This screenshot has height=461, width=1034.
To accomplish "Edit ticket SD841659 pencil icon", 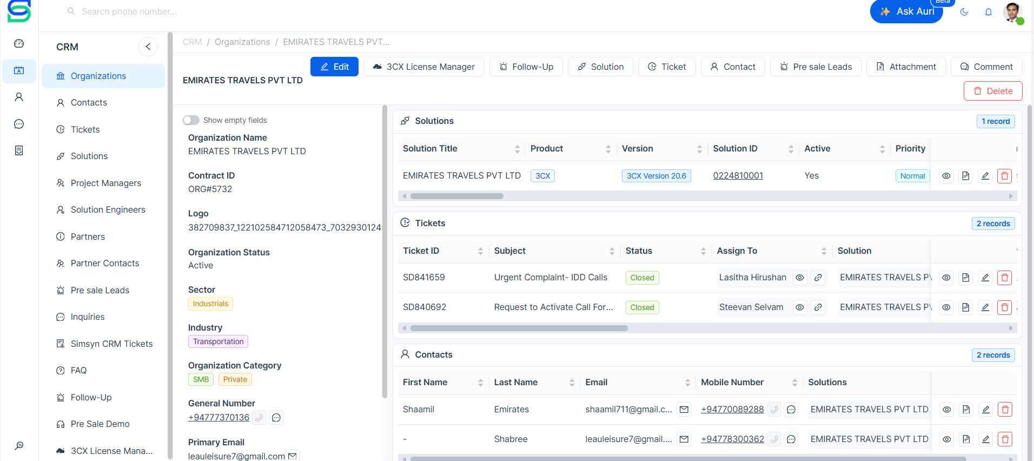I will (985, 278).
